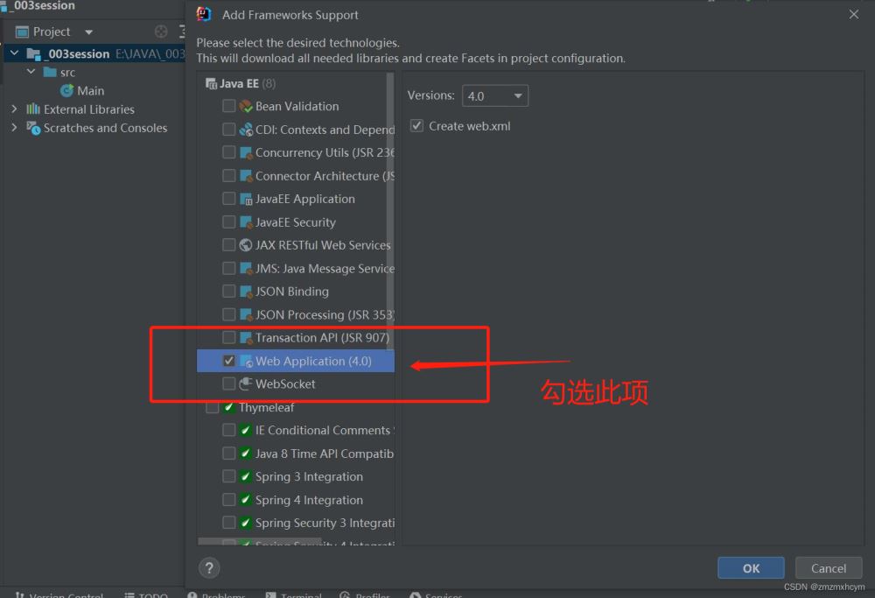Open the Version Control tool tab
This screenshot has width=875, height=598.
(x=59, y=595)
